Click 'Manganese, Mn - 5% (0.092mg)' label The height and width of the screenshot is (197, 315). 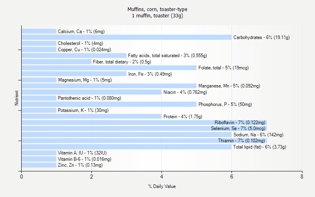(229, 86)
